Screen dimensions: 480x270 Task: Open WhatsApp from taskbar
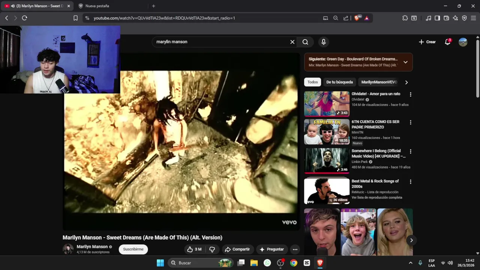pos(267,263)
